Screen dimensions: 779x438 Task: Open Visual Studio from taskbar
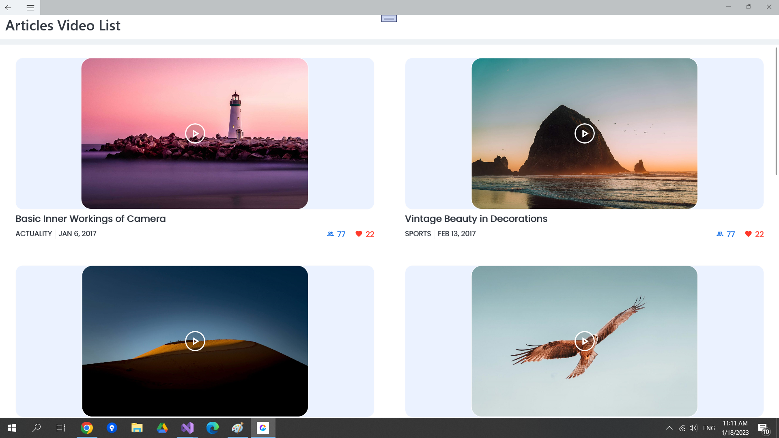coord(187,428)
